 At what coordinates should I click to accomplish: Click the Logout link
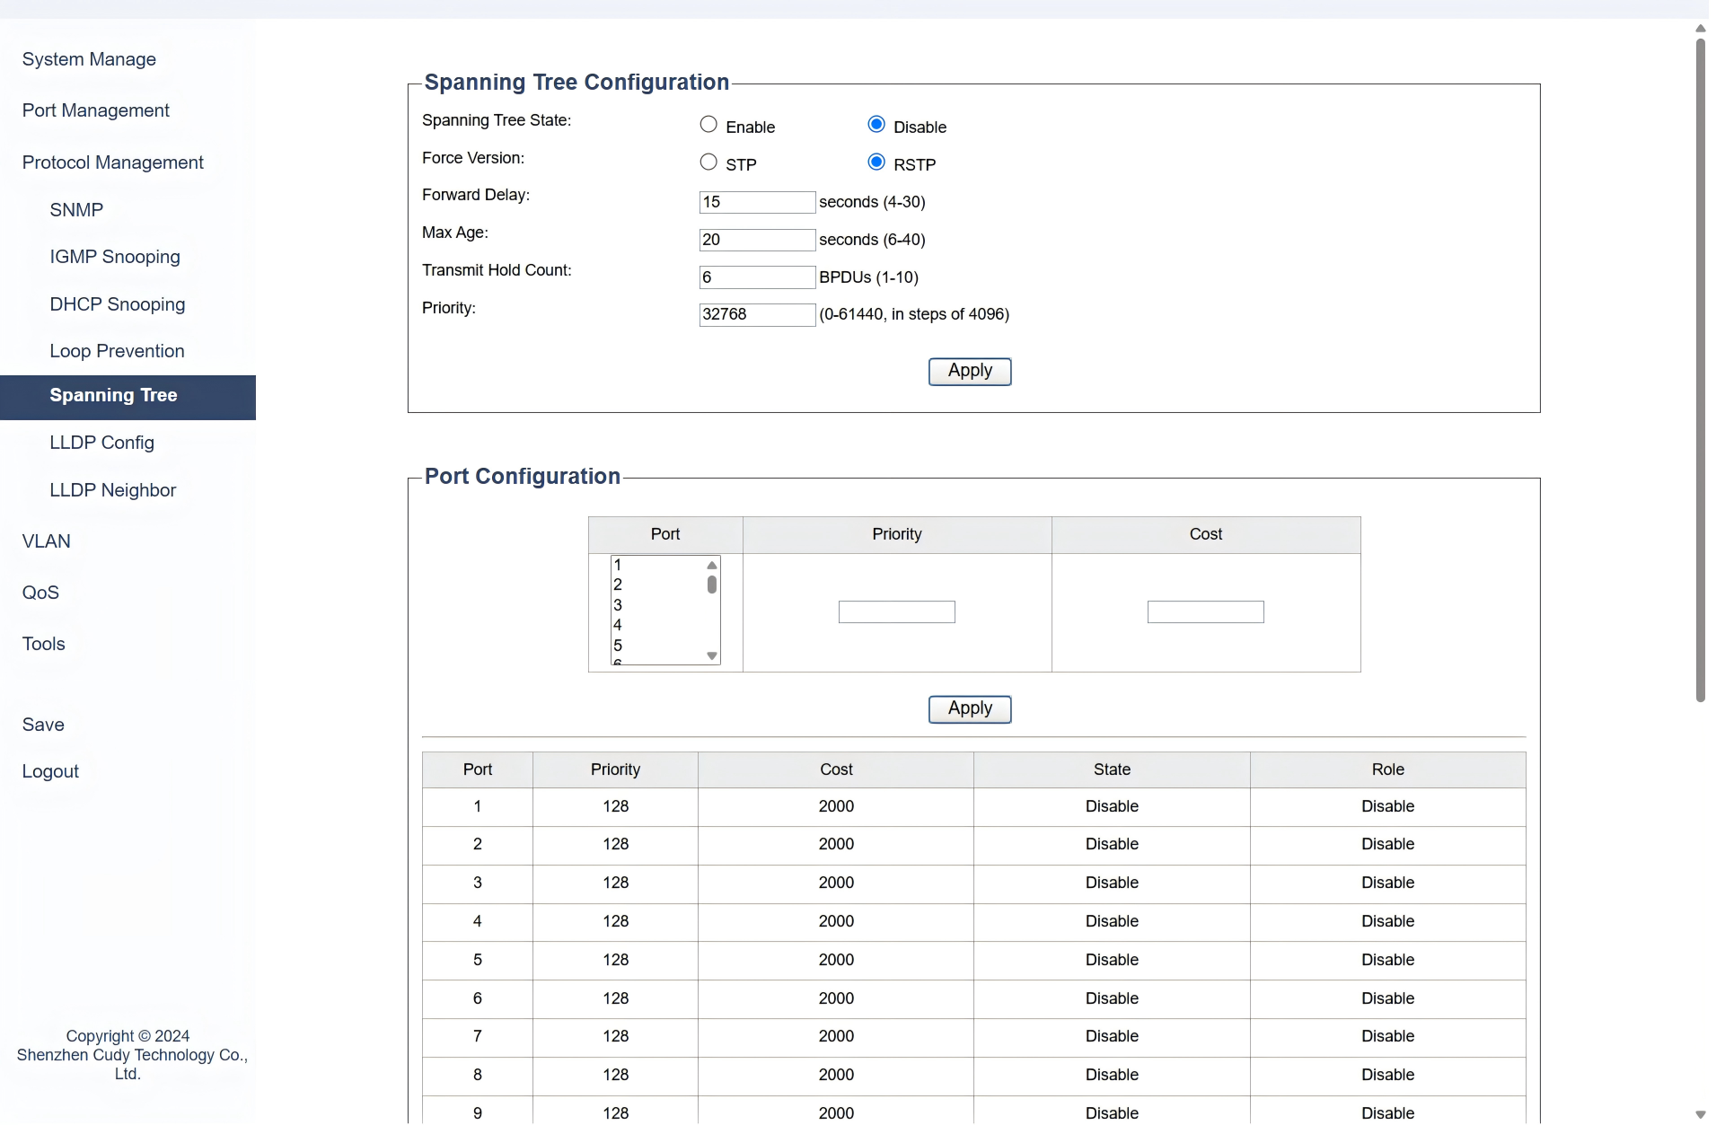50,771
